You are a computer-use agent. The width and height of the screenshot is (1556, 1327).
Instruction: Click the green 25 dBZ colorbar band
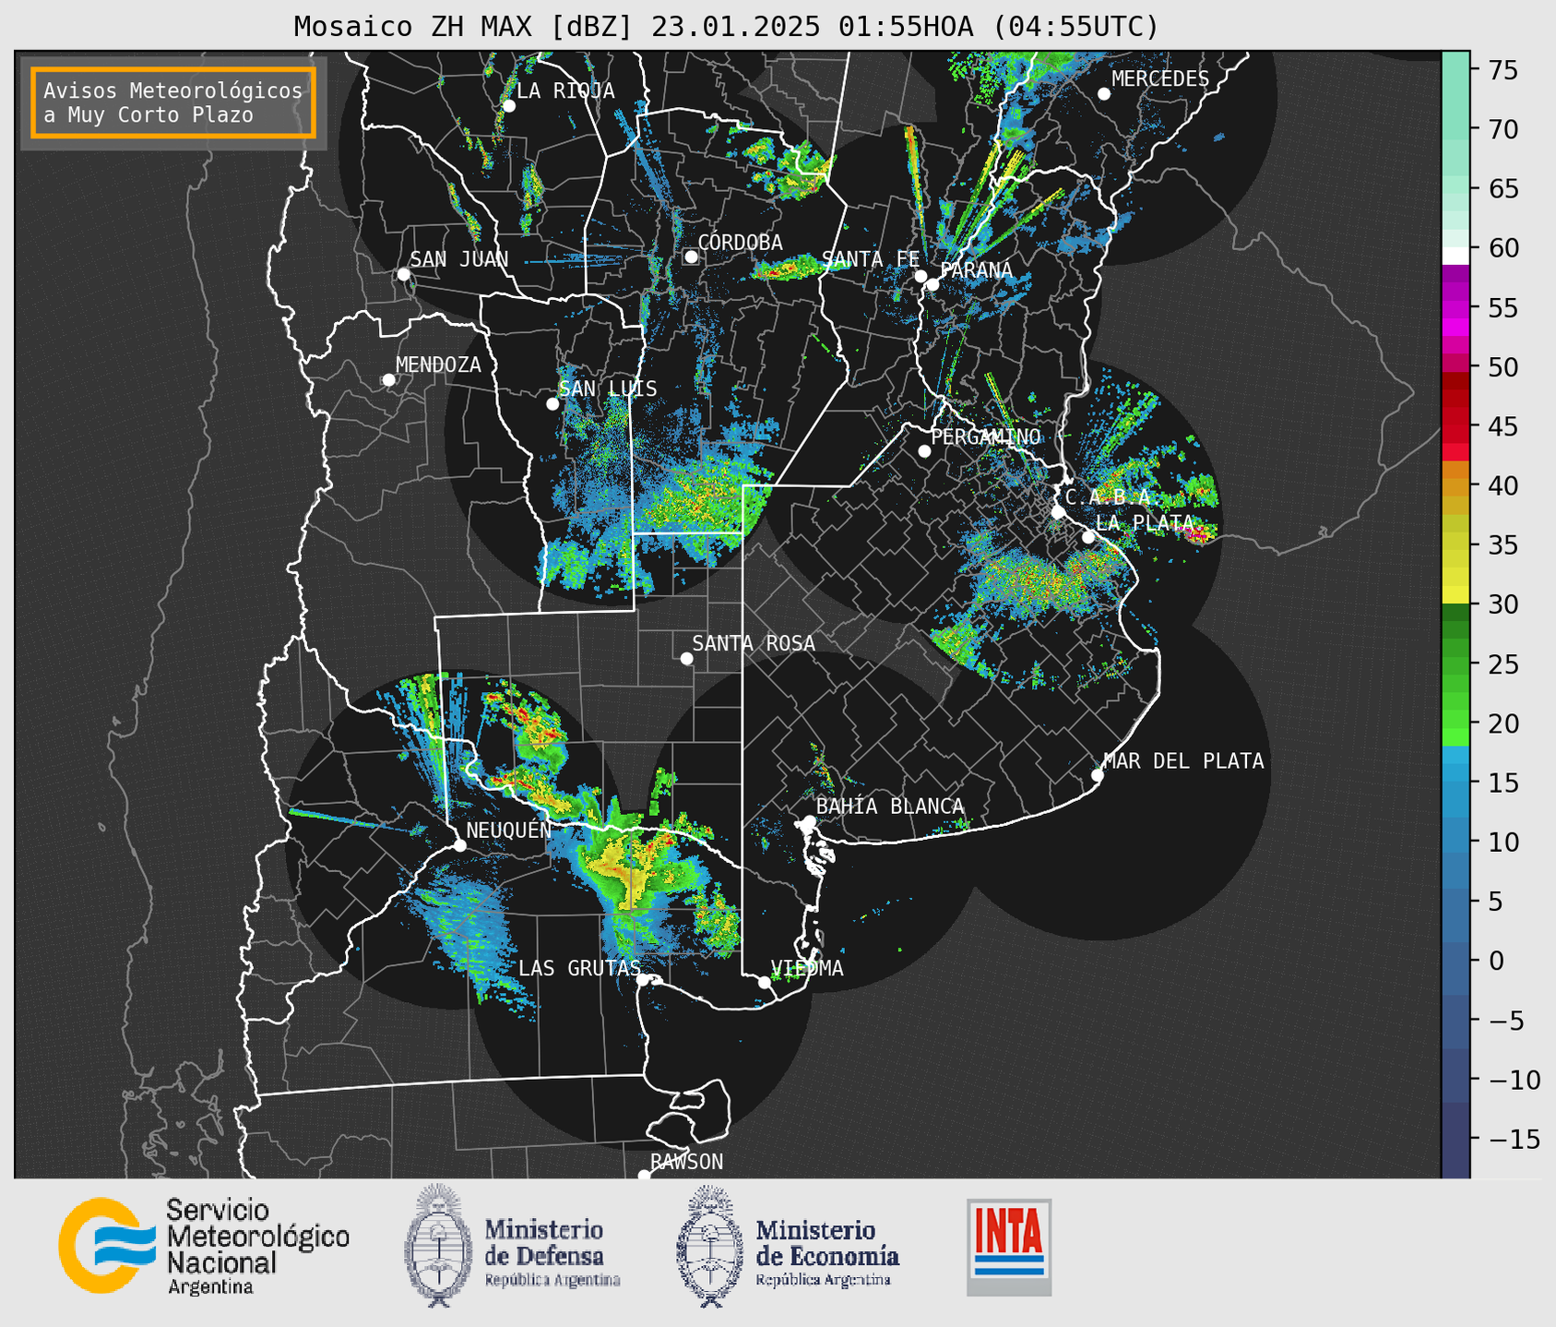click(1455, 664)
